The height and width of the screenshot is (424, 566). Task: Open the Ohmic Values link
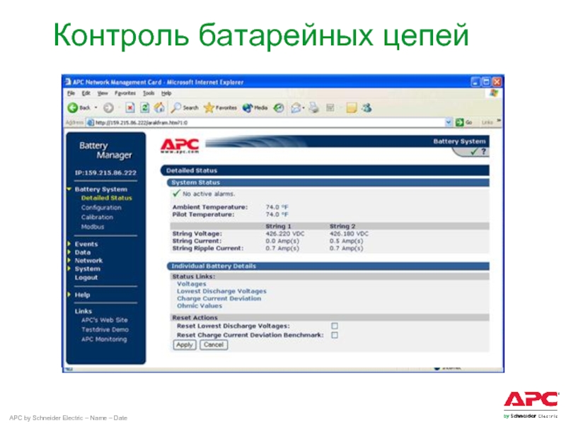click(x=200, y=306)
